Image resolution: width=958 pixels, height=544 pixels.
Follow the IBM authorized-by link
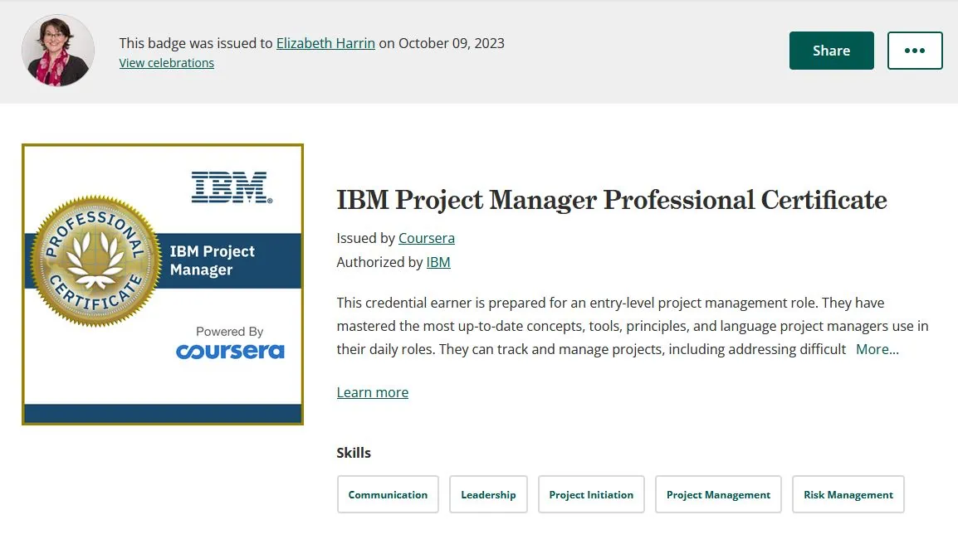[x=438, y=262]
